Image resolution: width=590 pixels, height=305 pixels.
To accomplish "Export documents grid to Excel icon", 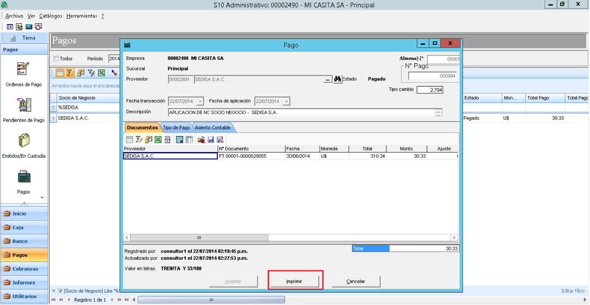I will (158, 139).
